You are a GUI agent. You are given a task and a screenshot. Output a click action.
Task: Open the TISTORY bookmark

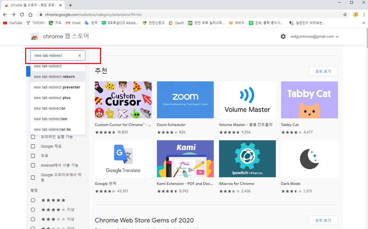click(x=35, y=23)
